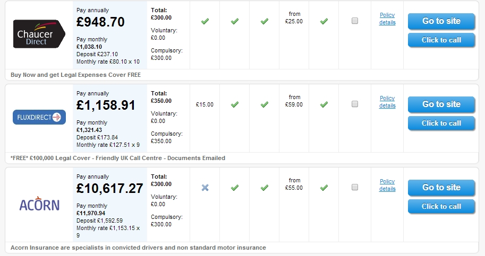485x256 pixels.
Task: Click the blue cross icon in Acorn row
Action: click(x=205, y=188)
